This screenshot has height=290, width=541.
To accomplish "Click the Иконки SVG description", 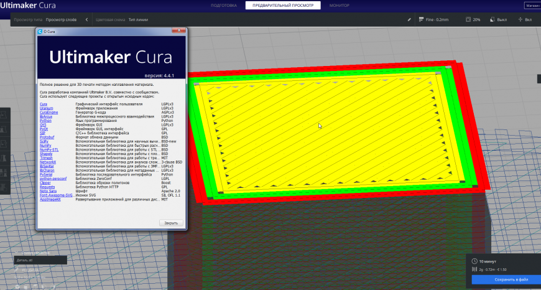I will click(x=86, y=195).
